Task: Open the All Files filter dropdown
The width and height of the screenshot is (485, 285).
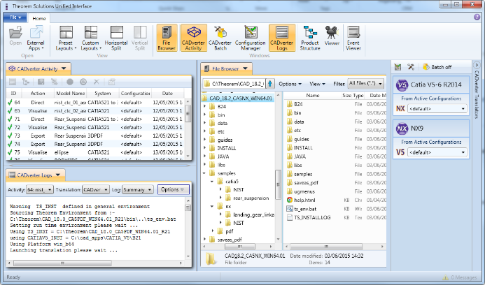Action: tap(366, 83)
